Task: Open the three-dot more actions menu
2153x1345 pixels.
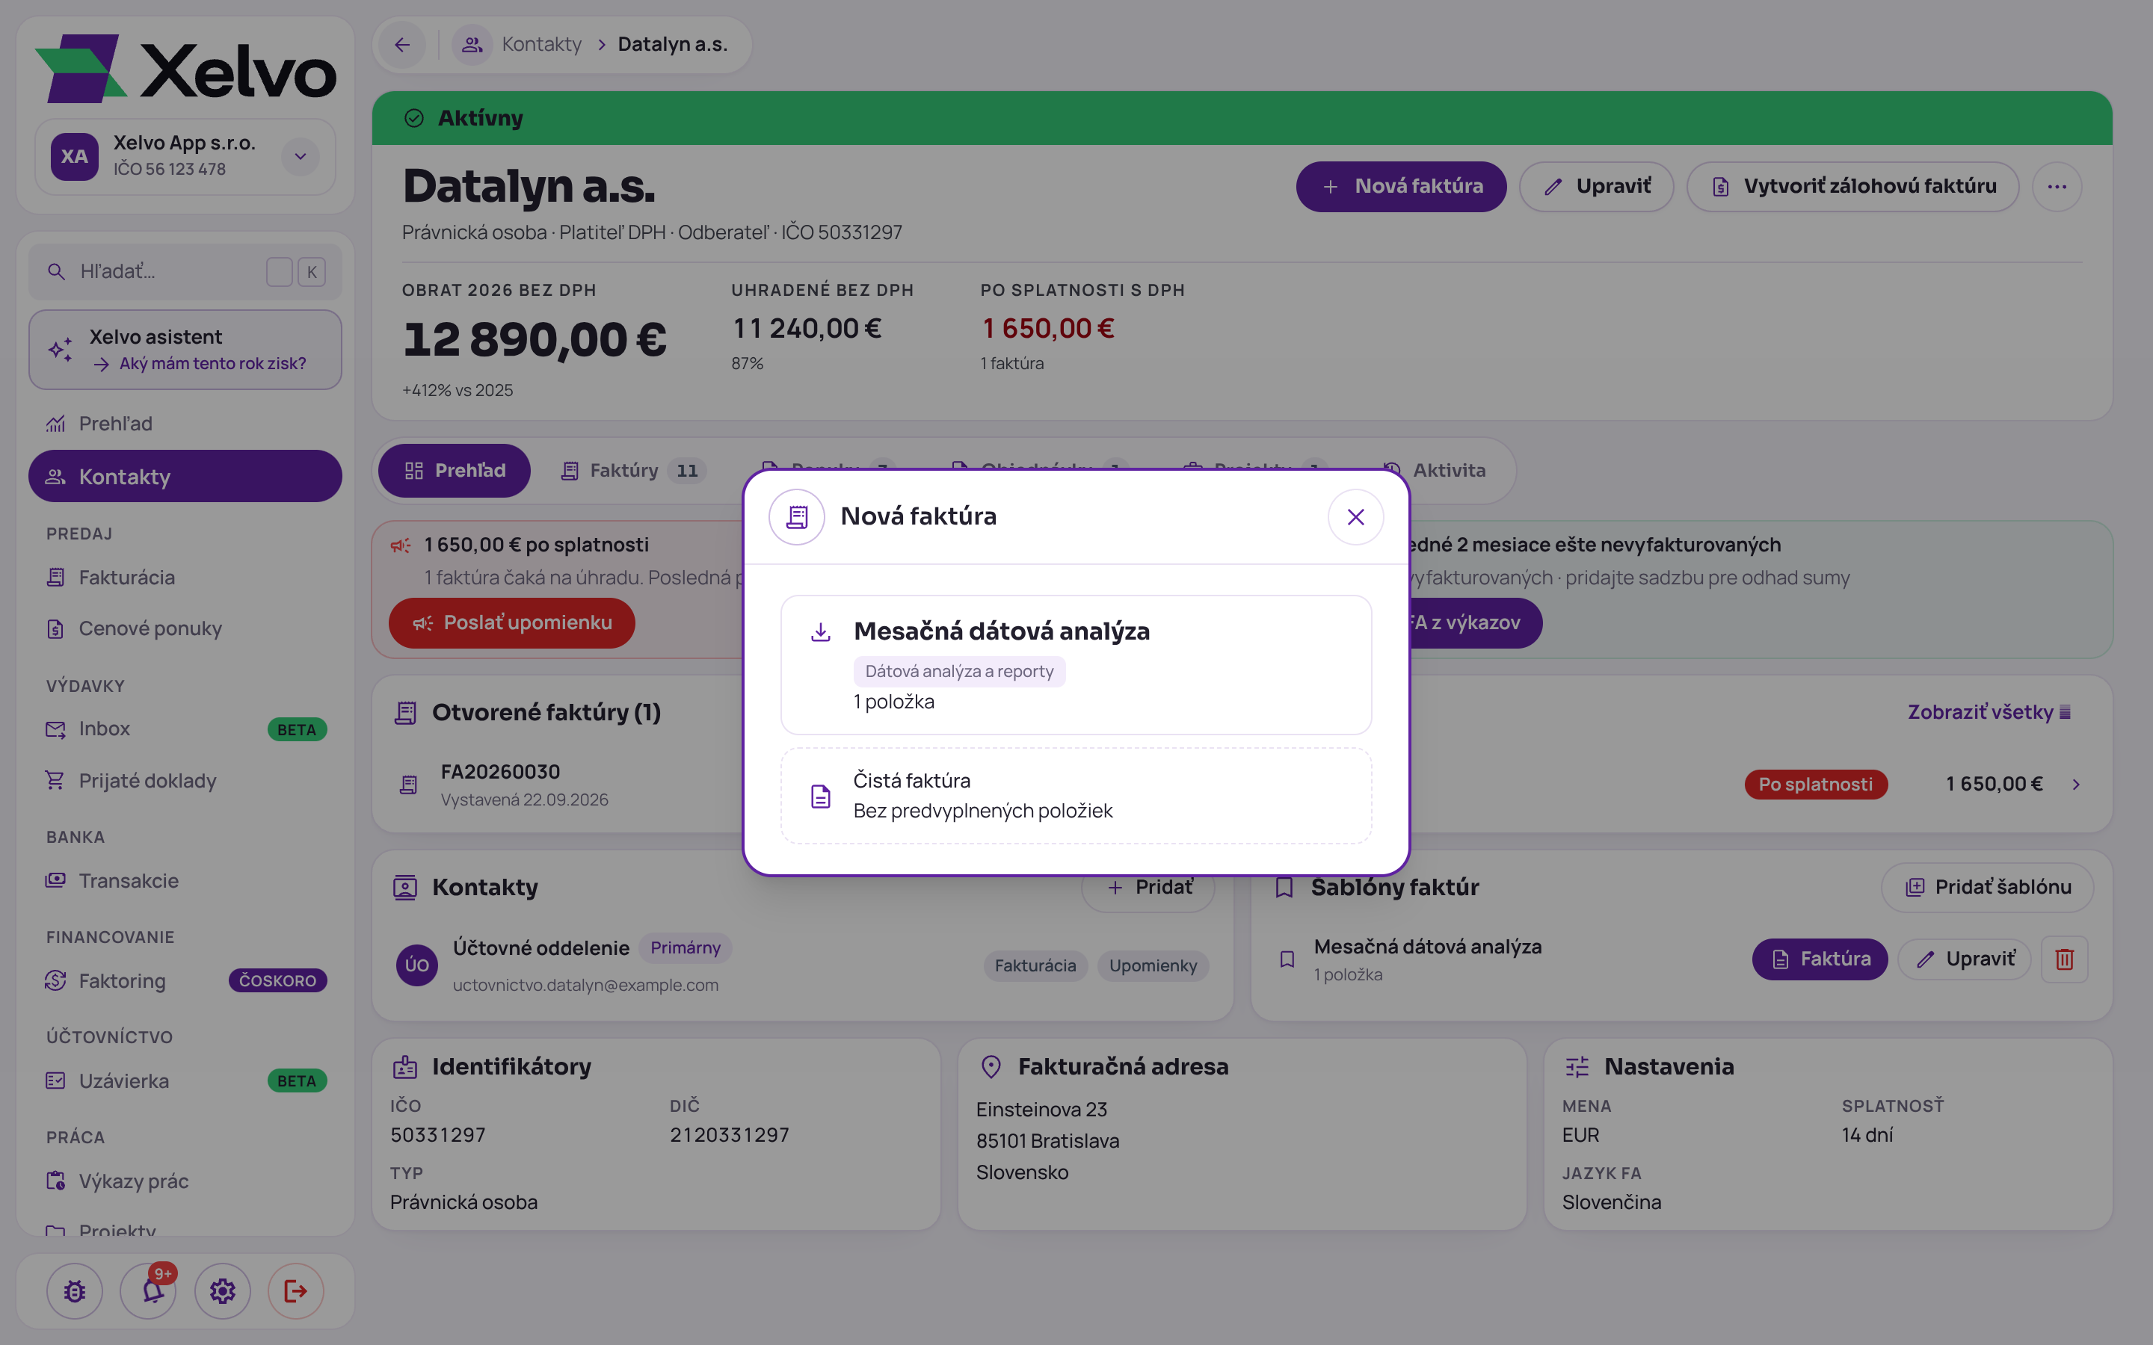Action: pyautogui.click(x=2057, y=187)
